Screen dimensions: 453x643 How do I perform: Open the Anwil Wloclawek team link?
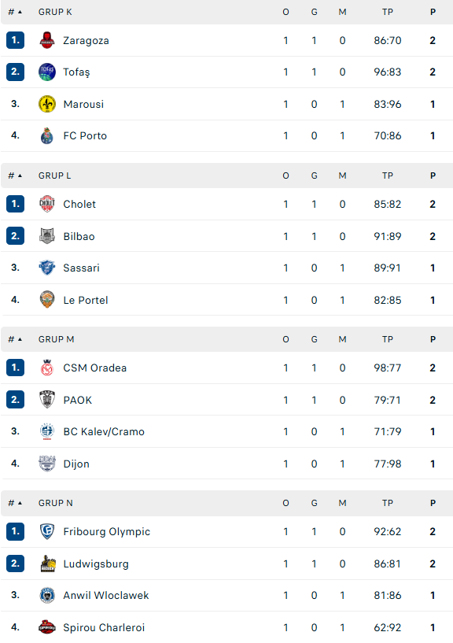pos(105,595)
